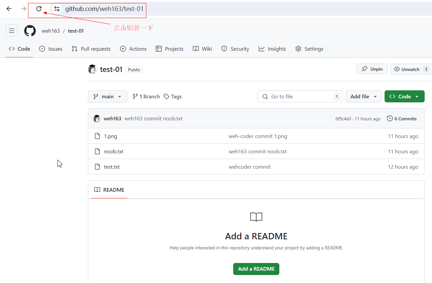Open the 1.png file

(x=111, y=136)
